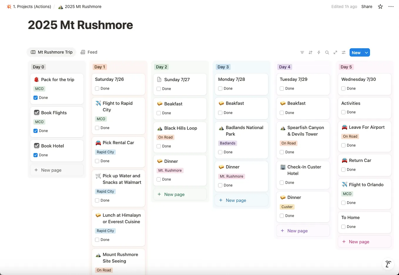Open the New button dropdown arrow
Image resolution: width=399 pixels, height=275 pixels.
click(x=366, y=52)
